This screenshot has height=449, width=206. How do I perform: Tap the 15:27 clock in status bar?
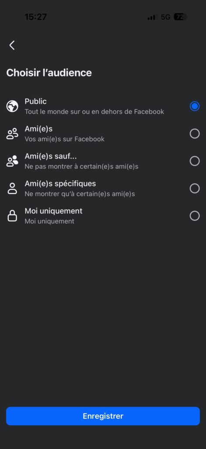[x=35, y=17]
